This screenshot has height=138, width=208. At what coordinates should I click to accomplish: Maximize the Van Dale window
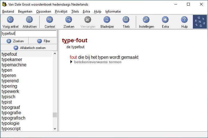pyautogui.click(x=188, y=4)
